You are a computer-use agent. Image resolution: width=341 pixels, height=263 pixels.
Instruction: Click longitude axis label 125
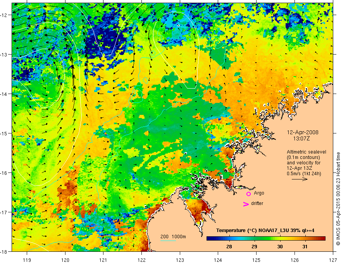pos(257,260)
